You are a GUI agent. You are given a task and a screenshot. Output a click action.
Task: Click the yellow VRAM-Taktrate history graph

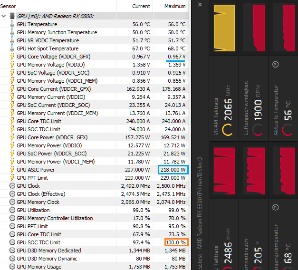(x=224, y=28)
